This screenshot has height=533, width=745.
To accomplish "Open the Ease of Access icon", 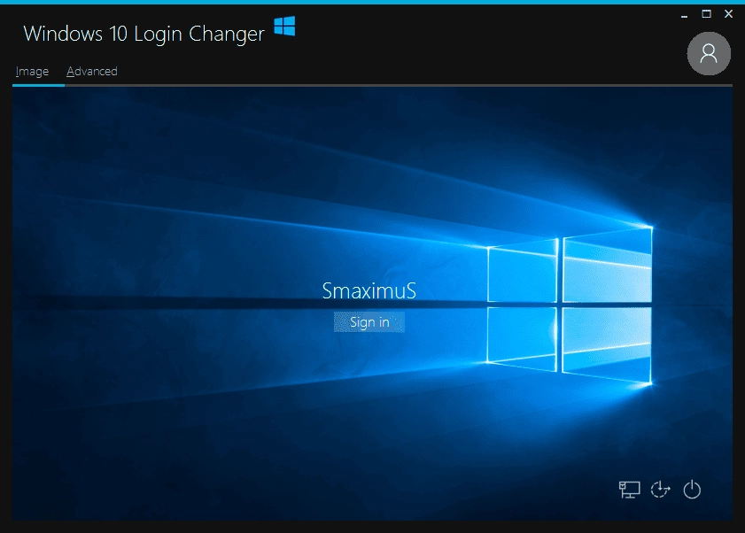I will tap(661, 490).
